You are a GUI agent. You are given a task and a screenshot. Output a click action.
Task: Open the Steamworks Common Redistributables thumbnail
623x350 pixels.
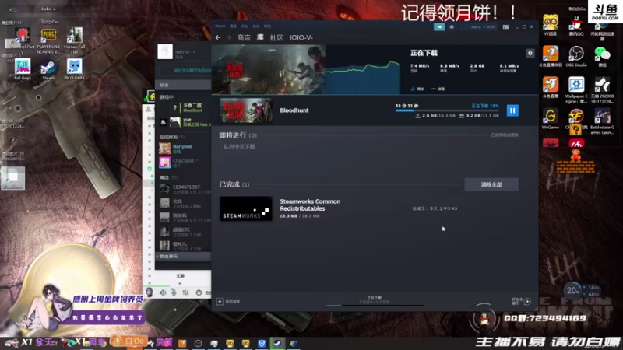246,208
